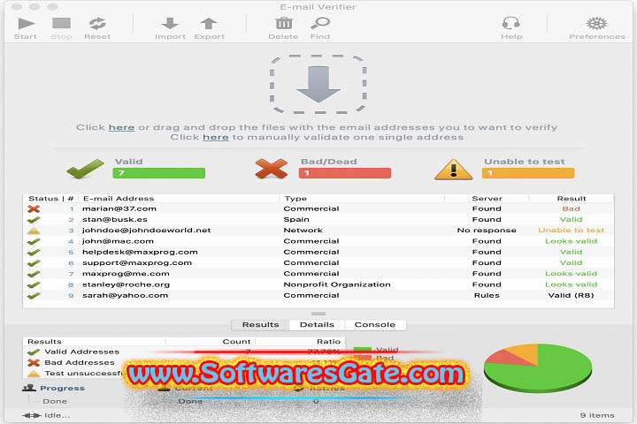The image size is (637, 424).
Task: Sort by Result column header
Action: [572, 199]
